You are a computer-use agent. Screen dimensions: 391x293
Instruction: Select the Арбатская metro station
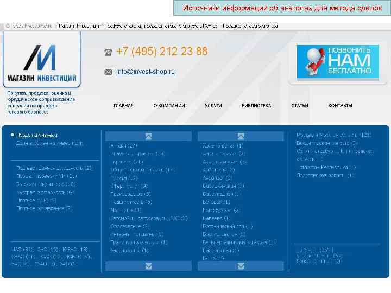pyautogui.click(x=219, y=170)
